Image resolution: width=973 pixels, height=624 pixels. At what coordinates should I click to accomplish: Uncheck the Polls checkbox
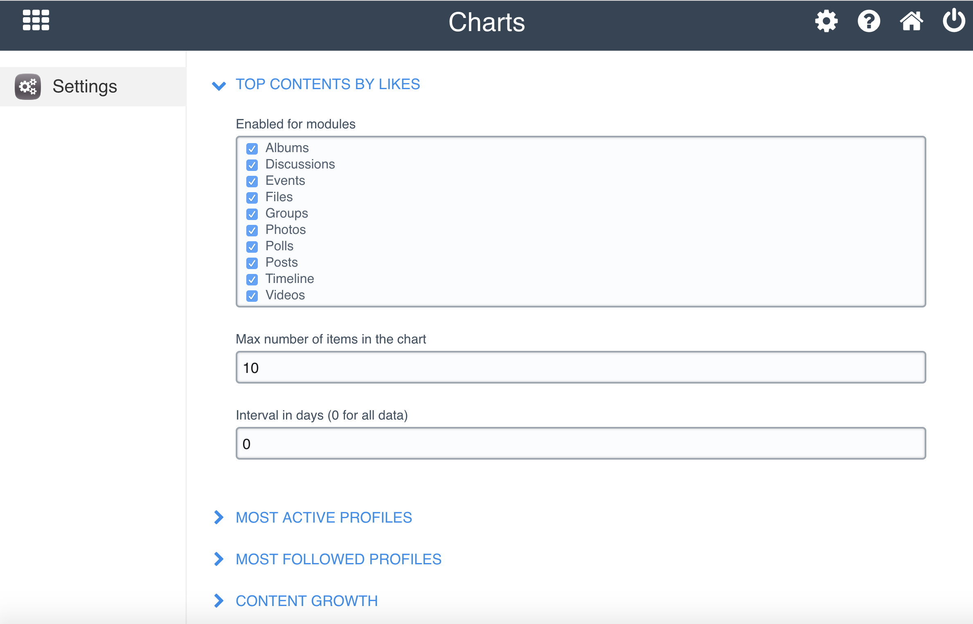(x=252, y=247)
